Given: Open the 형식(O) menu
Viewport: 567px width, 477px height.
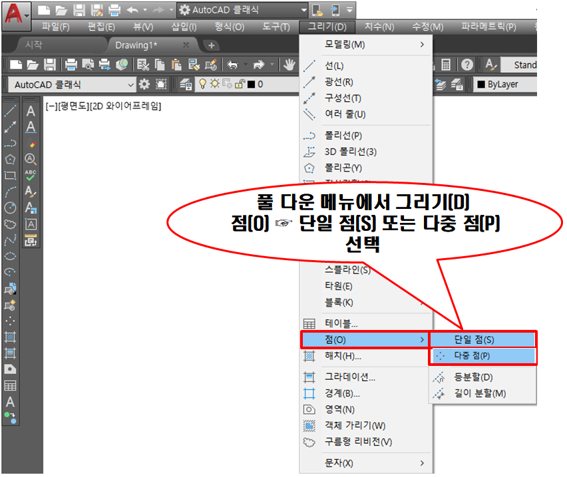Looking at the screenshot, I should 229,27.
